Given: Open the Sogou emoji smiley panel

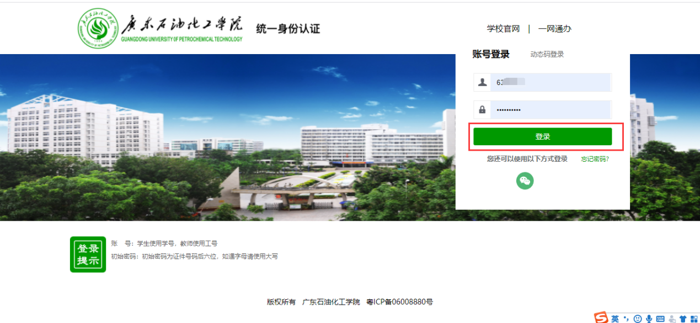Looking at the screenshot, I should coord(638,319).
